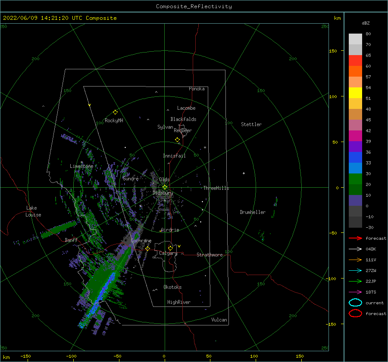
Task: Click the Strathmore label
Action: [x=210, y=255]
